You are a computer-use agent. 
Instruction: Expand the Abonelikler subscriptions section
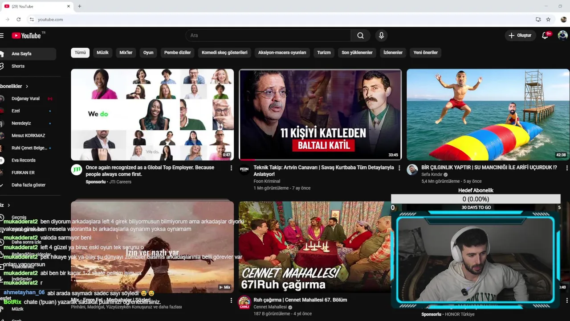(x=14, y=86)
